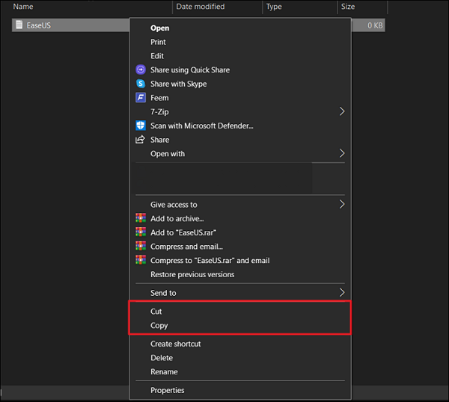449x402 pixels.
Task: Click the Feem app icon
Action: [140, 98]
